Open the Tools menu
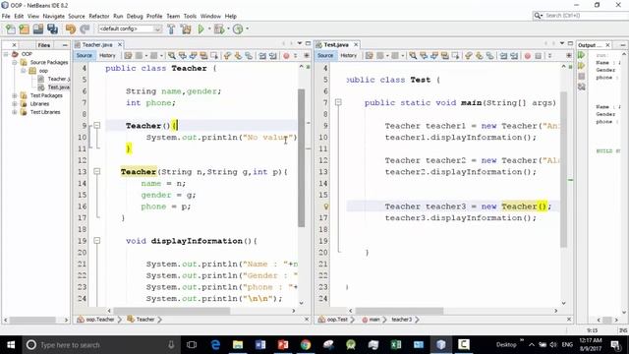Viewport: 629px width, 354px height. 190,16
